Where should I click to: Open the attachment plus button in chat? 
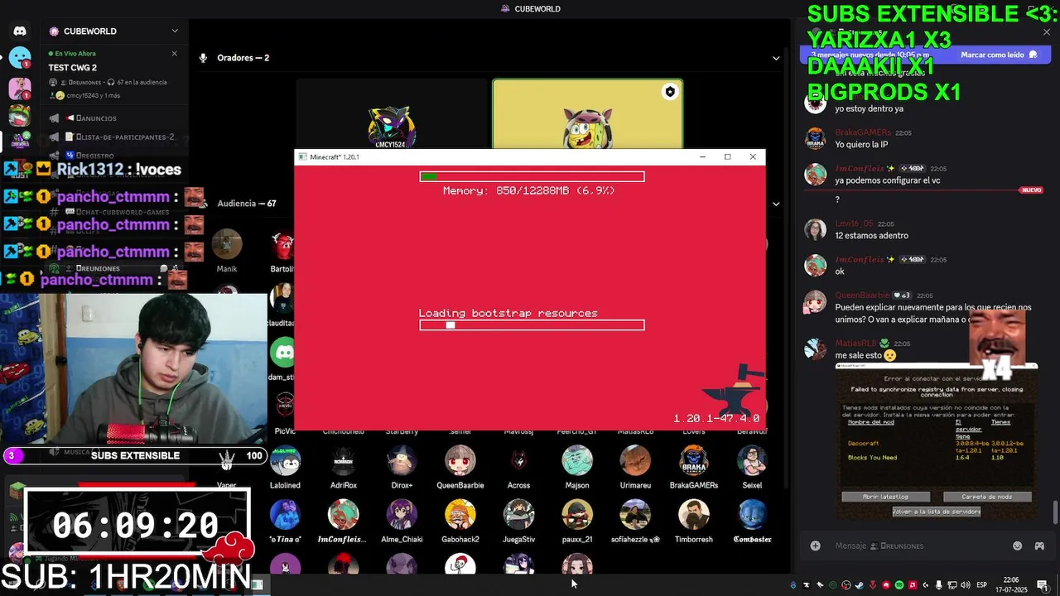(x=816, y=546)
